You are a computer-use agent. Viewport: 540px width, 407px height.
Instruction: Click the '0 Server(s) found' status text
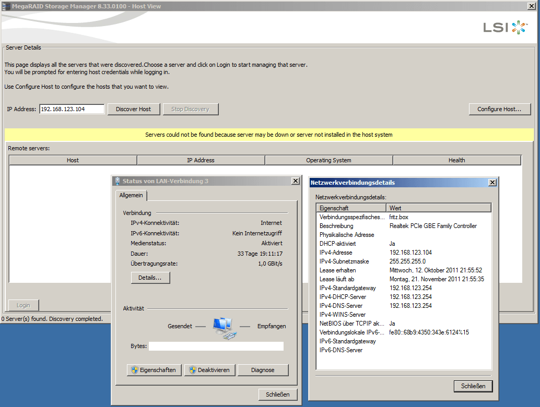[52, 319]
